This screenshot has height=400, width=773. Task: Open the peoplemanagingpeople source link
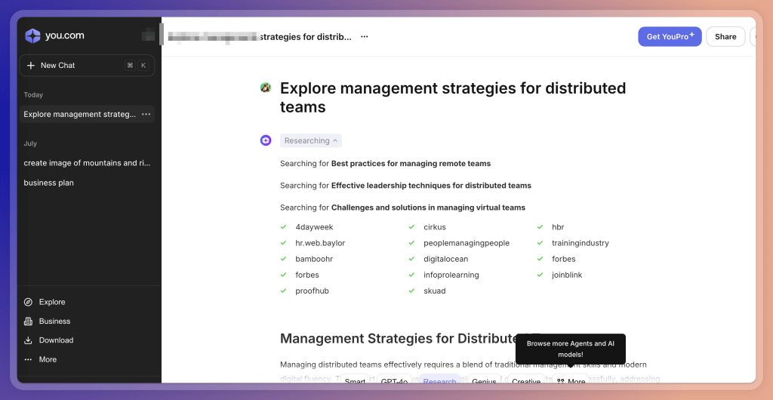click(x=466, y=243)
